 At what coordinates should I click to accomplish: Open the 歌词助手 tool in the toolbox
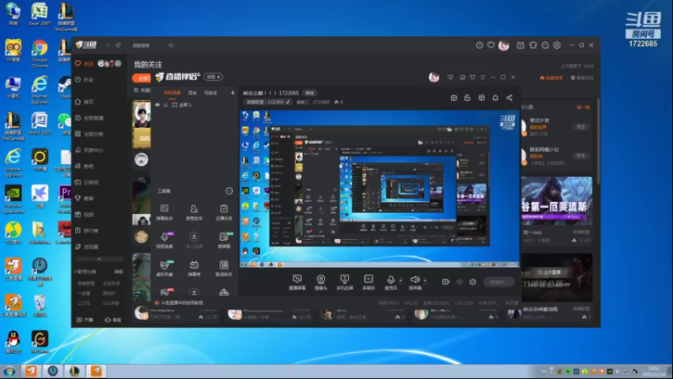click(224, 268)
